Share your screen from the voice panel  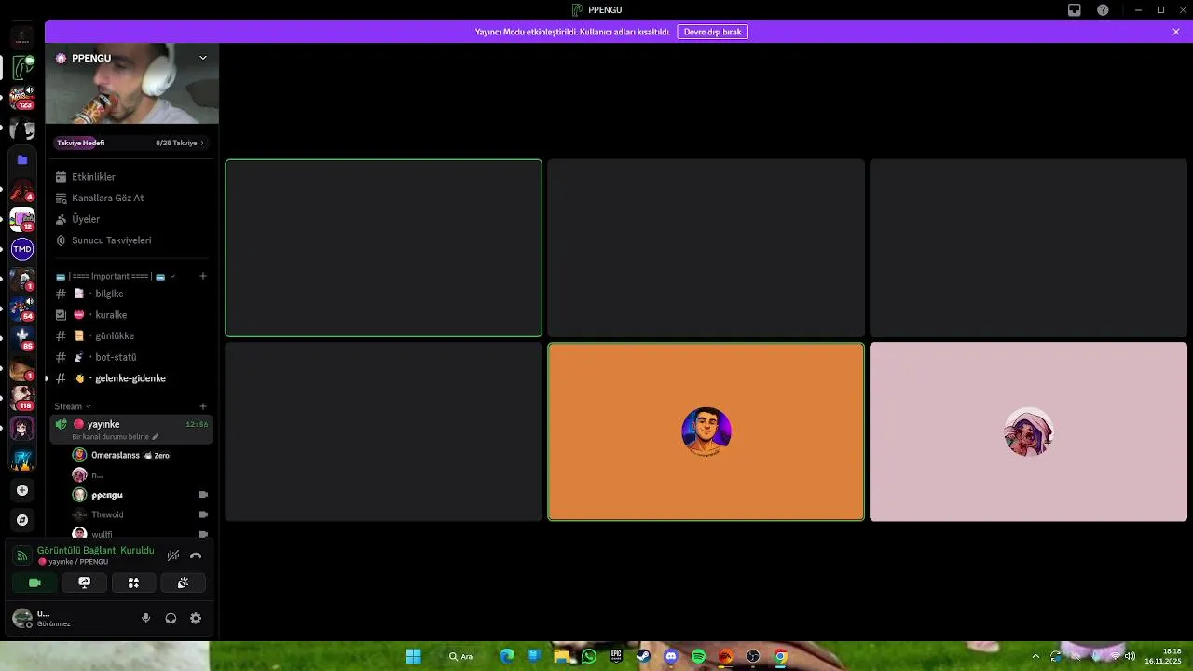84,582
